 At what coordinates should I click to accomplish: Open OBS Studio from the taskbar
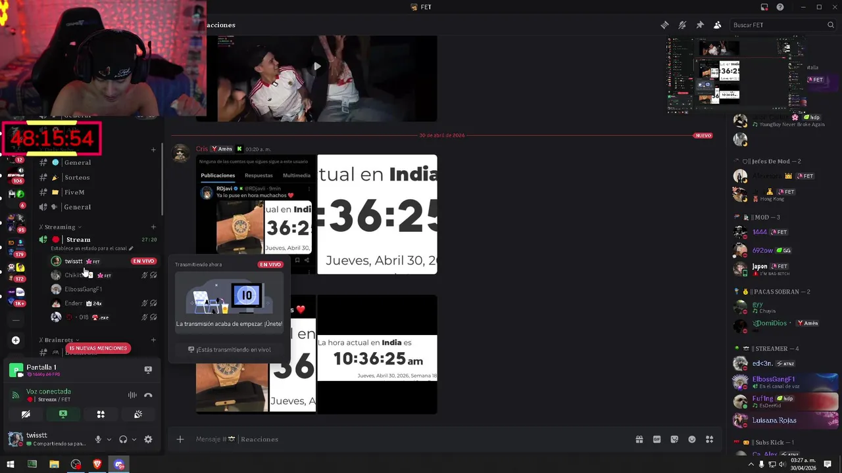tap(76, 464)
